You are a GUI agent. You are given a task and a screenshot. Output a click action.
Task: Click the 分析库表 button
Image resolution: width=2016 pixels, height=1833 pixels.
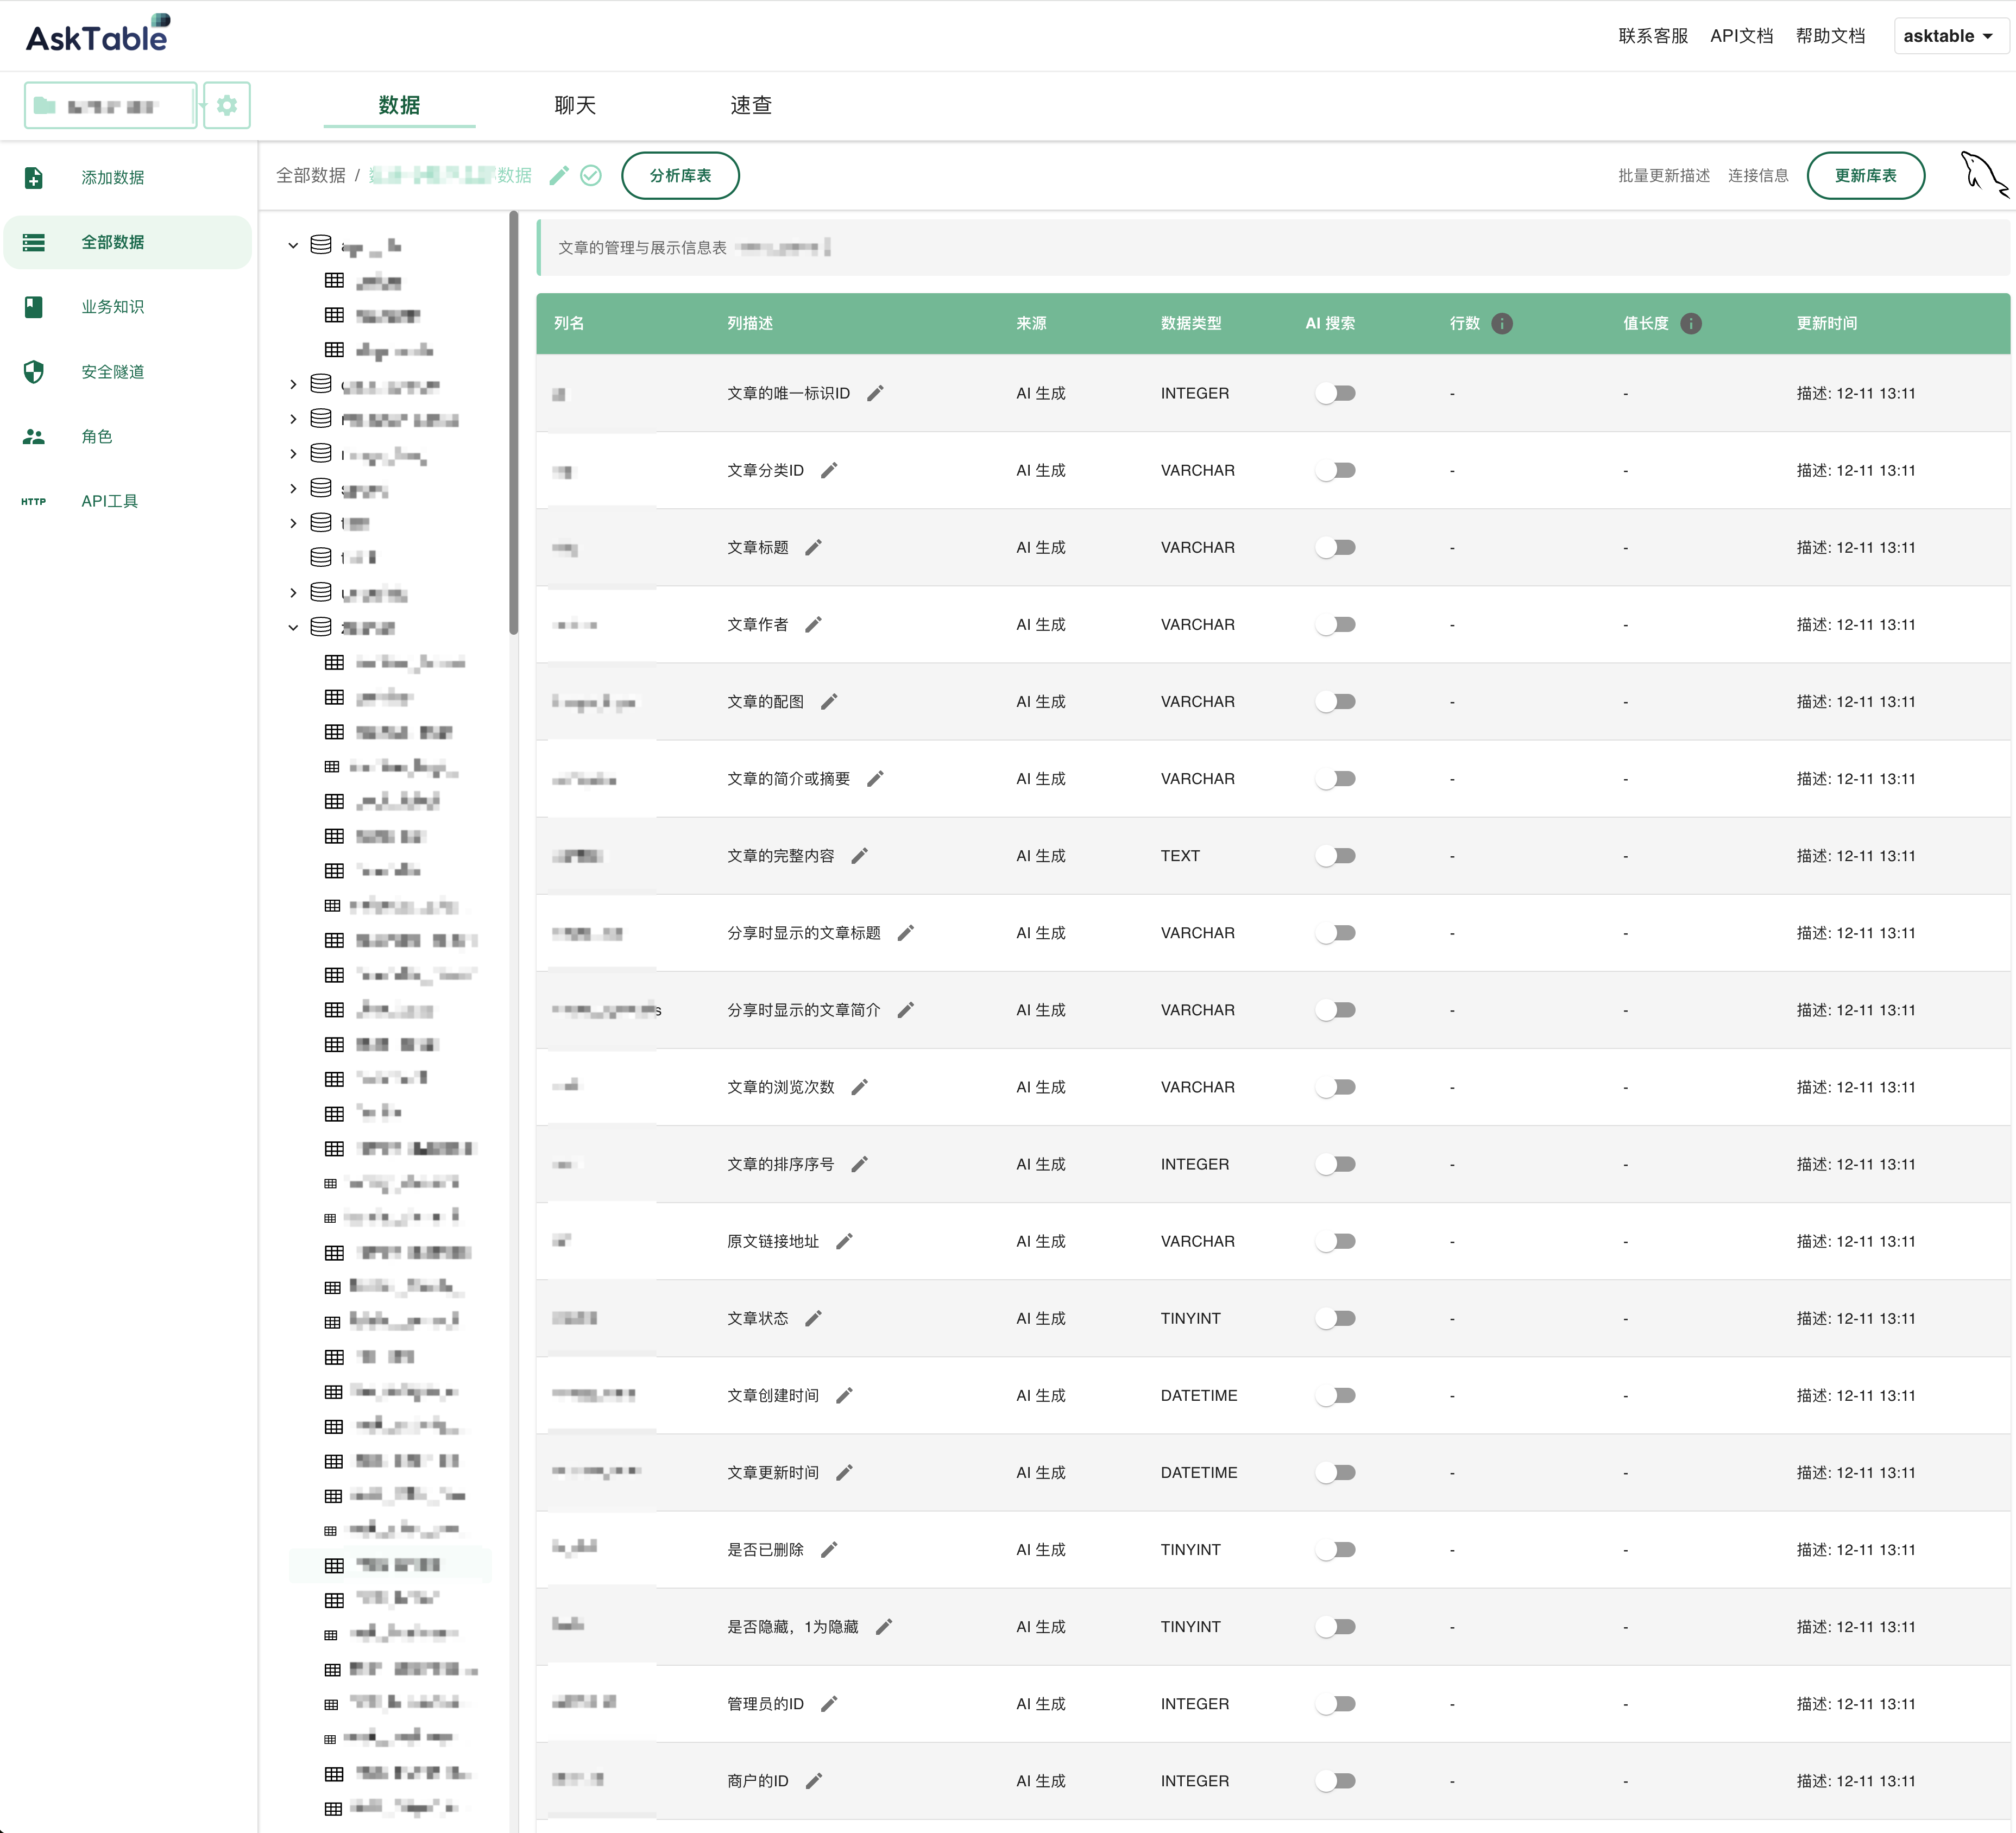coord(680,175)
